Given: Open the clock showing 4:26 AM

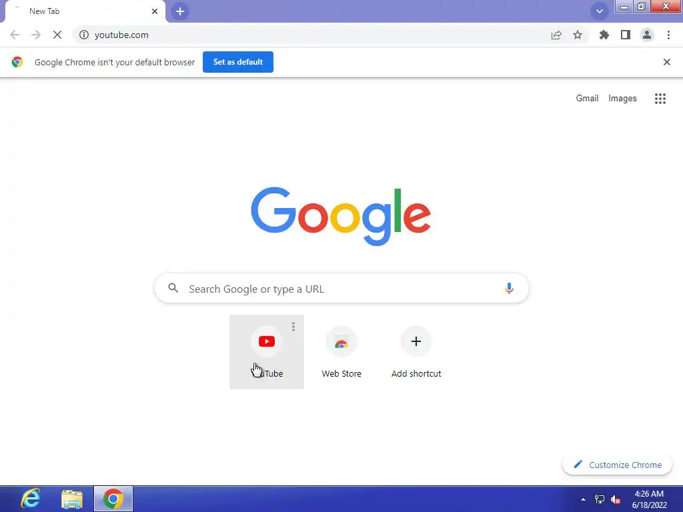Looking at the screenshot, I should click(x=649, y=499).
